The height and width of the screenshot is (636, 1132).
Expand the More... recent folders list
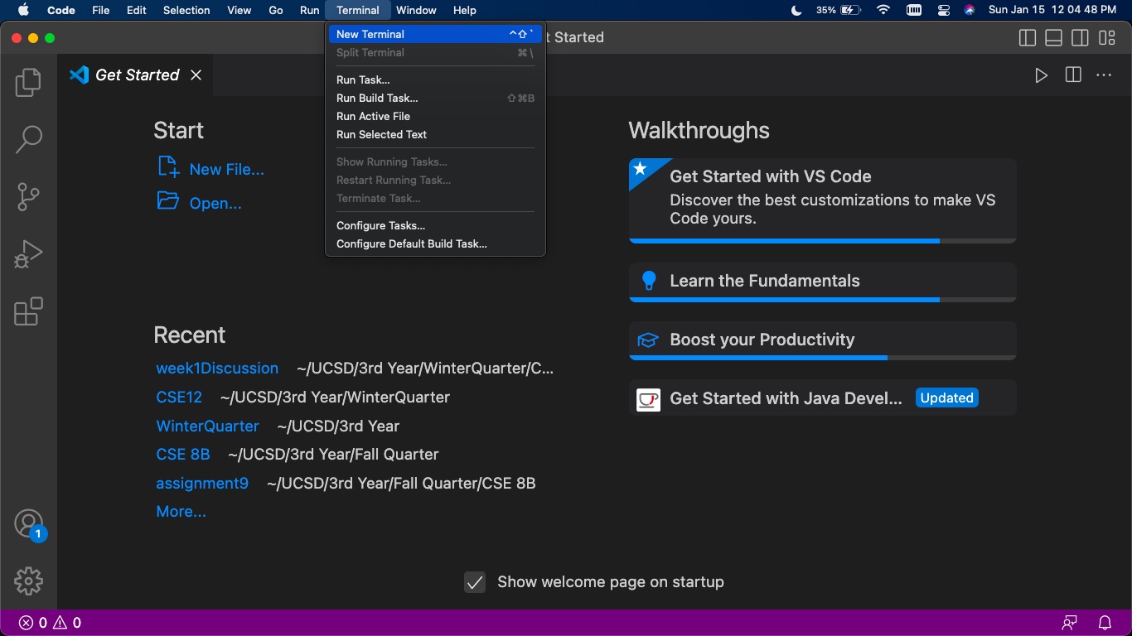click(181, 512)
